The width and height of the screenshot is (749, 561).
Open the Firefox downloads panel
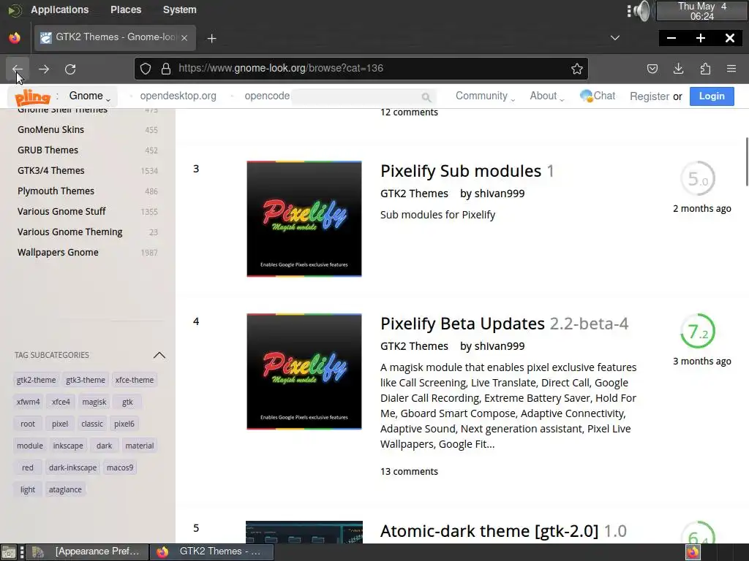click(x=678, y=69)
